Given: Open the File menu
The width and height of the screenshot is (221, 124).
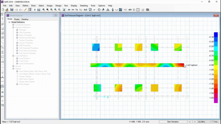Looking at the screenshot, I should (4, 6).
